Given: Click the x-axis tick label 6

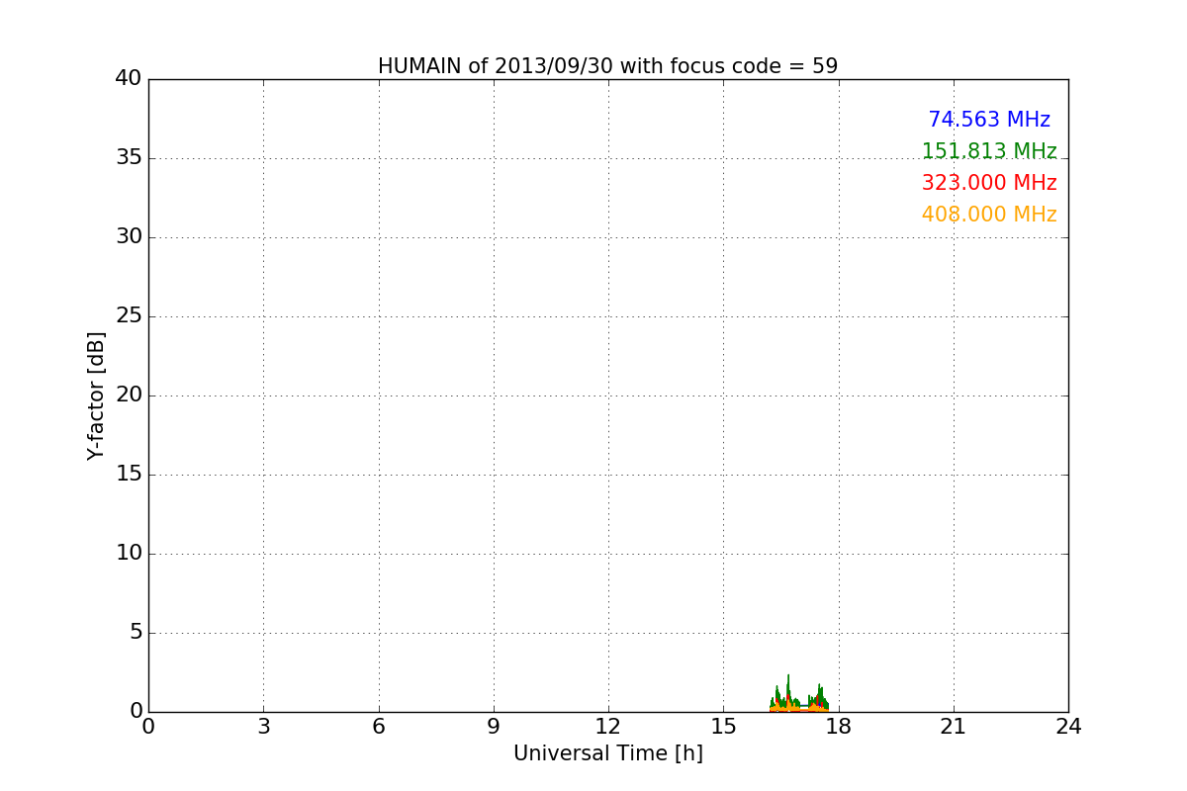Looking at the screenshot, I should (x=378, y=727).
